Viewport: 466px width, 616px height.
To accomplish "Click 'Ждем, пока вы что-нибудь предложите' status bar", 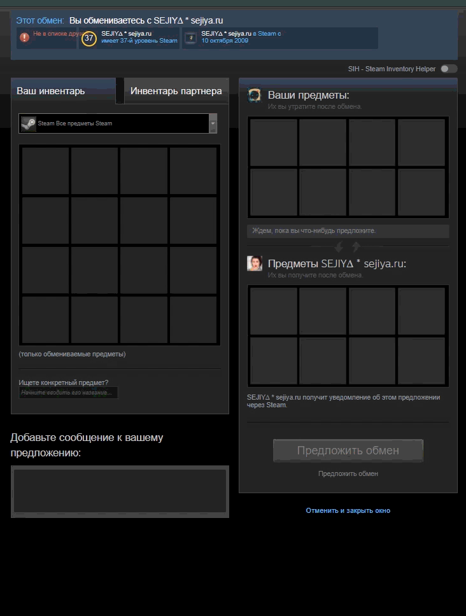I will (x=348, y=230).
